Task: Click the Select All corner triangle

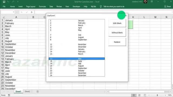Action: click(3, 17)
